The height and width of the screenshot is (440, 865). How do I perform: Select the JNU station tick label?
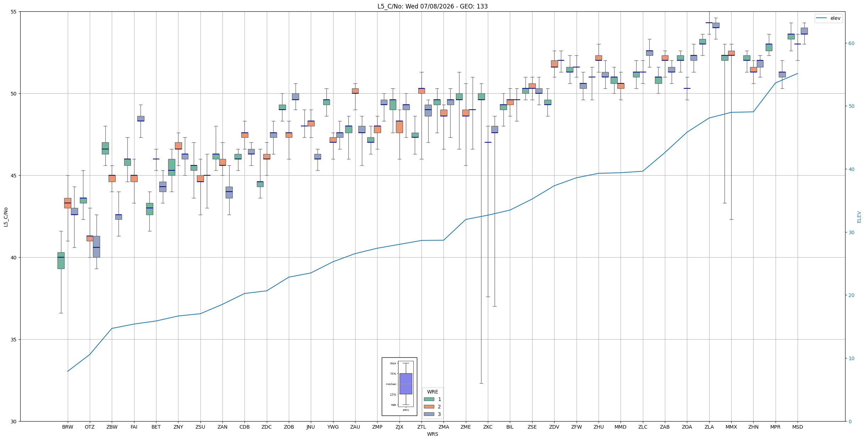tap(311, 427)
